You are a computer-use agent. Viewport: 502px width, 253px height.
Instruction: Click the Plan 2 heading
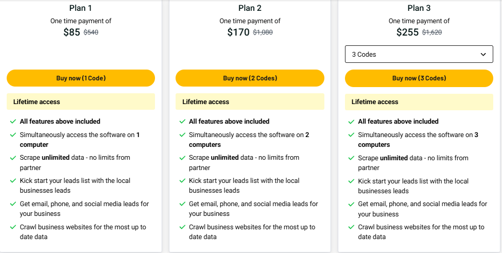click(x=250, y=8)
